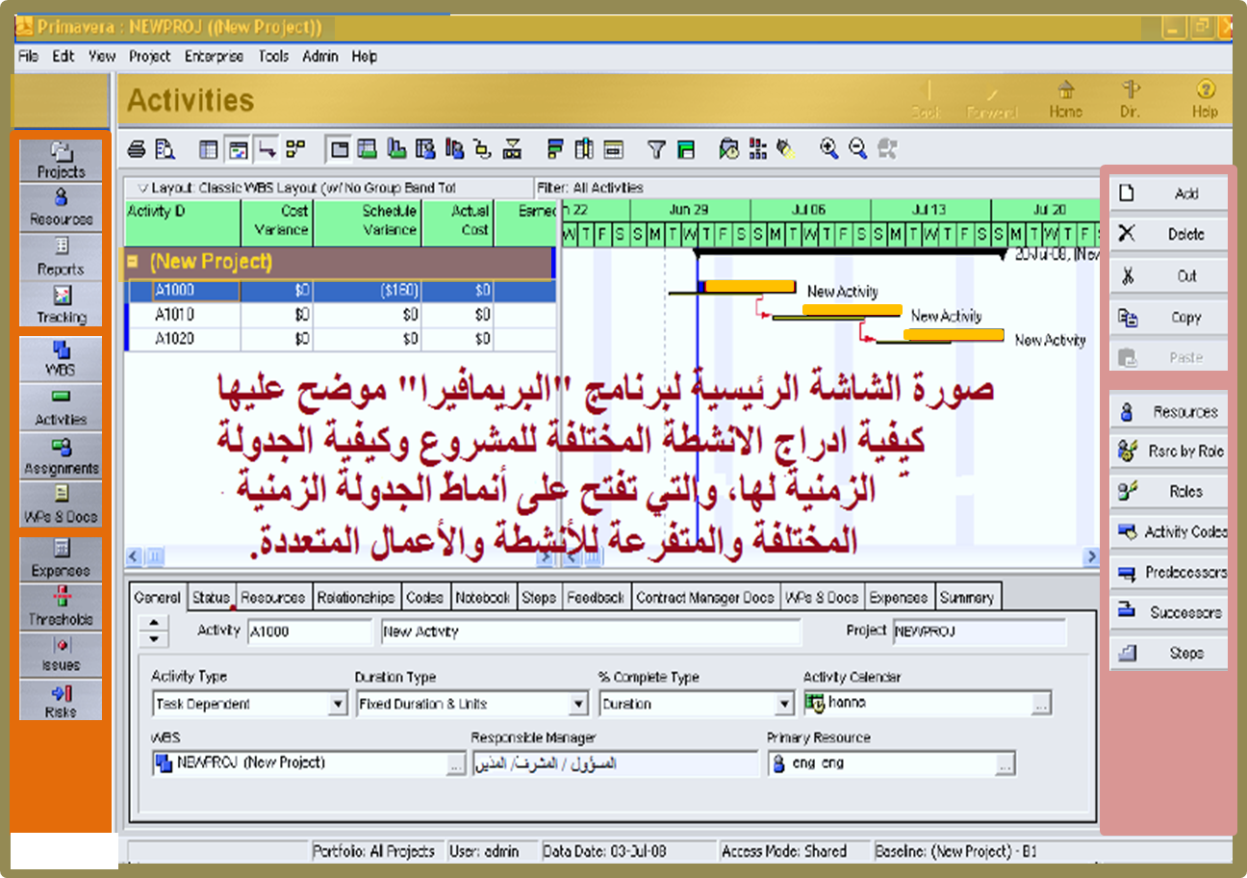The height and width of the screenshot is (878, 1247).
Task: Click the Progress Spotlight icon
Action: pyautogui.click(x=787, y=149)
